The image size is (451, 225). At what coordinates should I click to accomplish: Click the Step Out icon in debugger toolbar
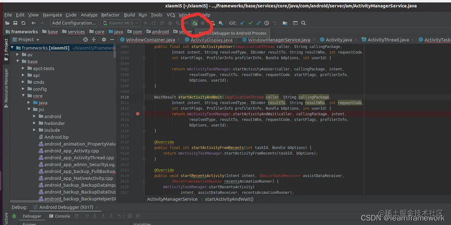[x=111, y=216]
